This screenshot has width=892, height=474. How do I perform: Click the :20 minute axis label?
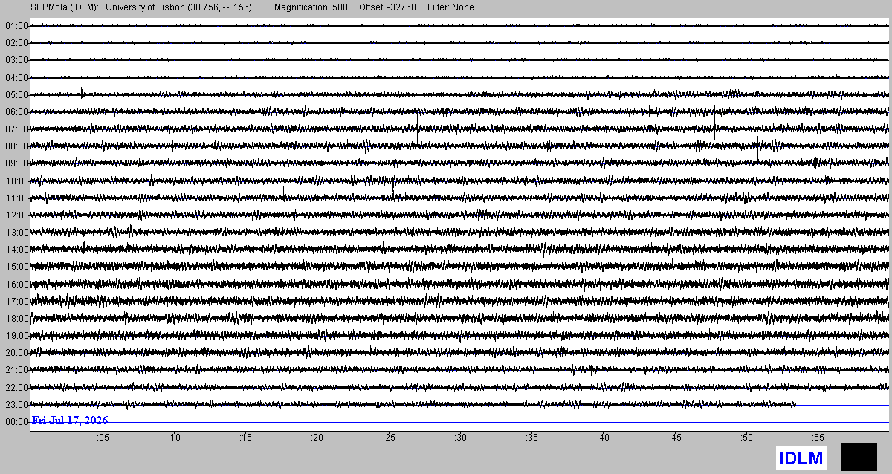[317, 438]
